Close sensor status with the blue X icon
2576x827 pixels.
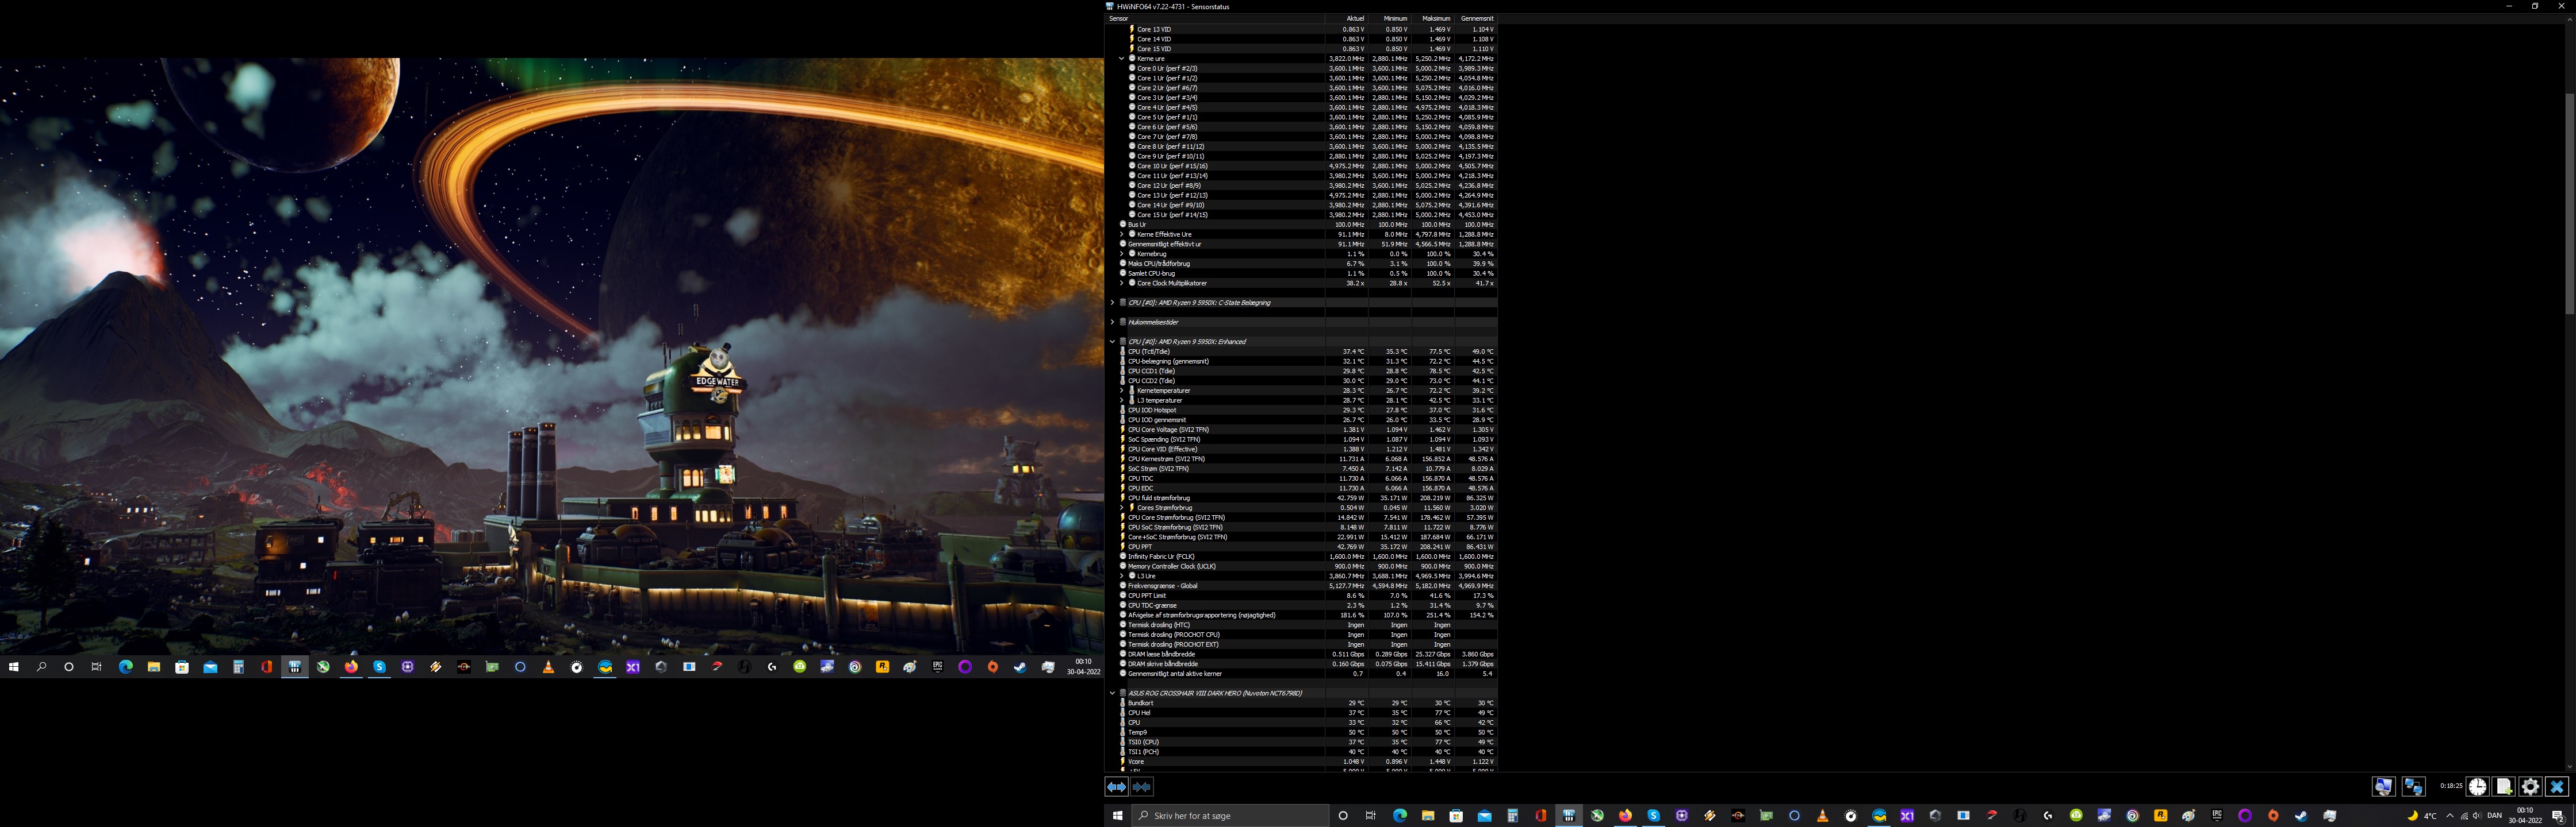2557,787
